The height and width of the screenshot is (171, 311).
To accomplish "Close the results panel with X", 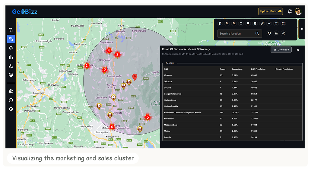I will tap(298, 50).
